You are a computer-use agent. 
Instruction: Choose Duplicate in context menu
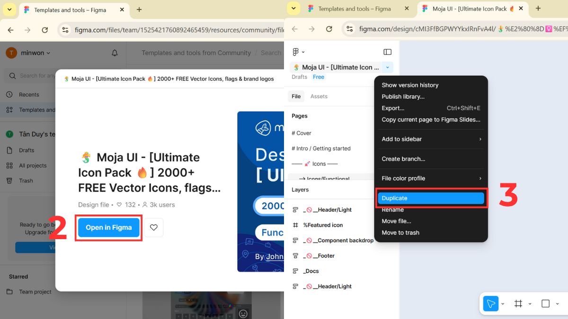click(x=431, y=198)
